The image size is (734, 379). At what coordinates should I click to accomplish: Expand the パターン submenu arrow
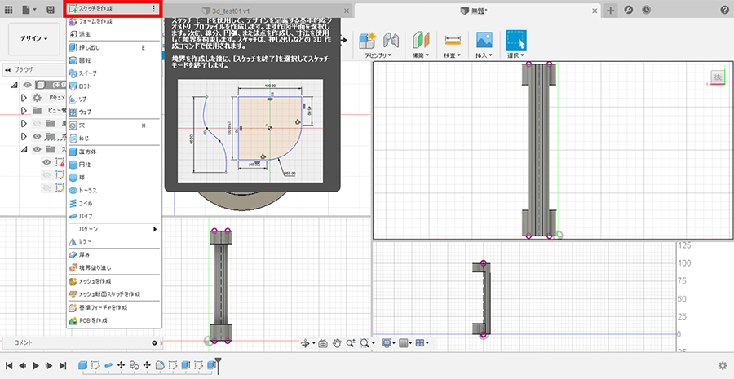[155, 230]
